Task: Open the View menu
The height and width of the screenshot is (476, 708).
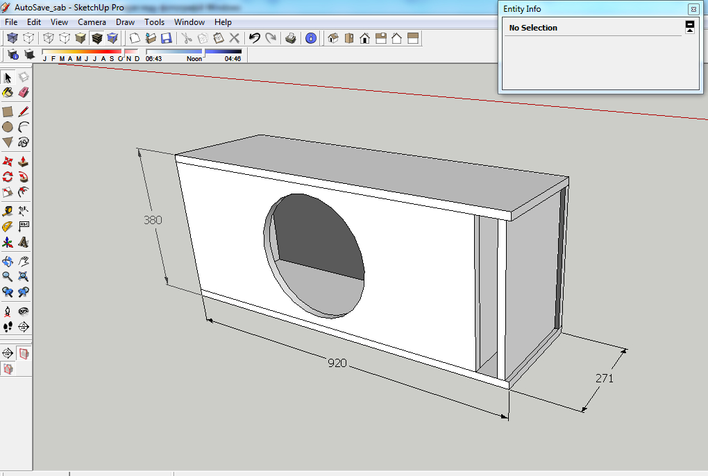Action: pyautogui.click(x=59, y=22)
